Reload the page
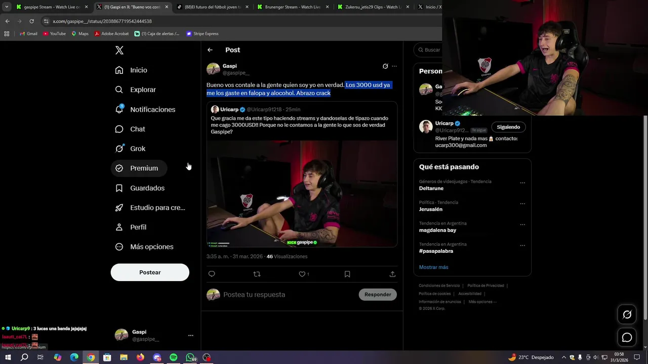The height and width of the screenshot is (364, 648). [31, 21]
